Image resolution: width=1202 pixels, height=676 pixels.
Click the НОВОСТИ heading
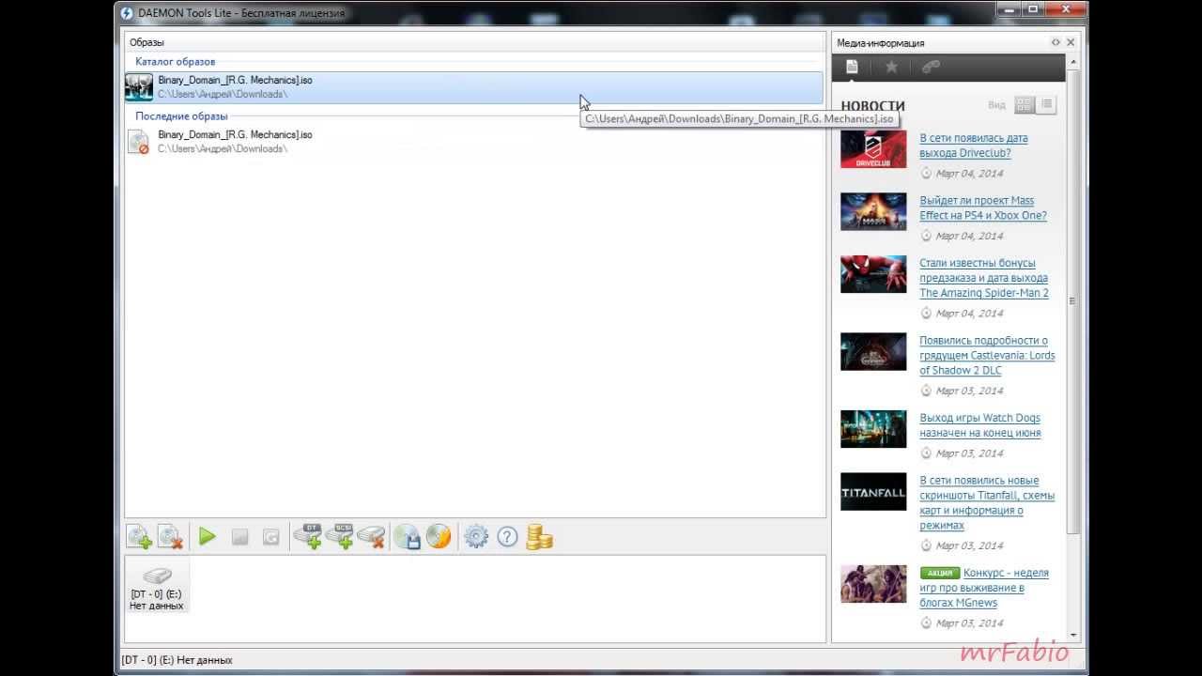(x=873, y=106)
